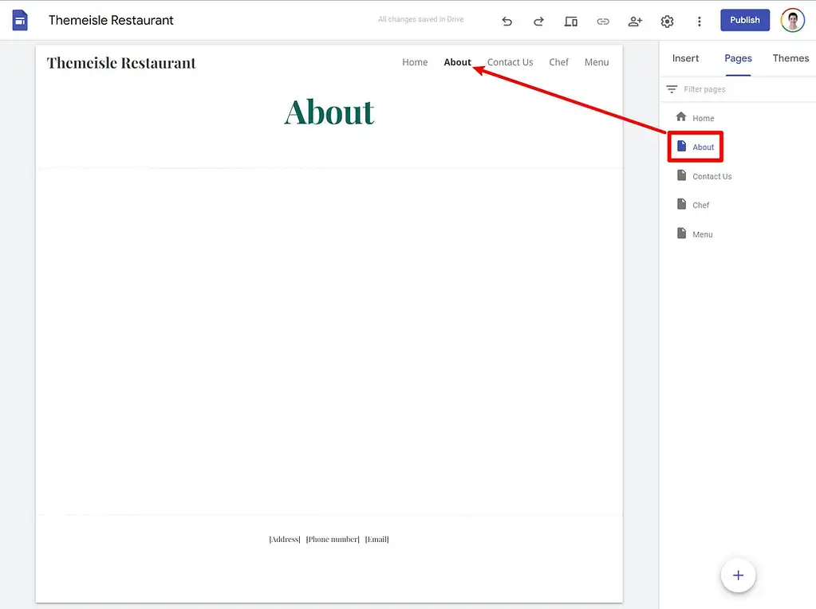
Task: Publish the site
Action: 745,20
